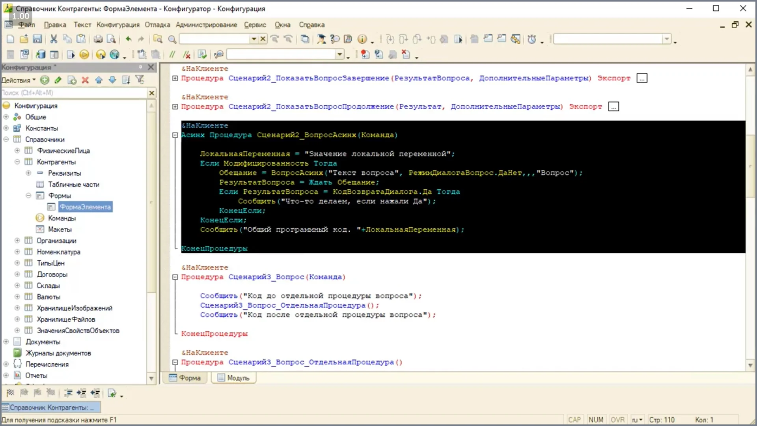This screenshot has width=757, height=426.
Task: Toggle the breakpoint icon in toolbar
Action: coord(365,54)
